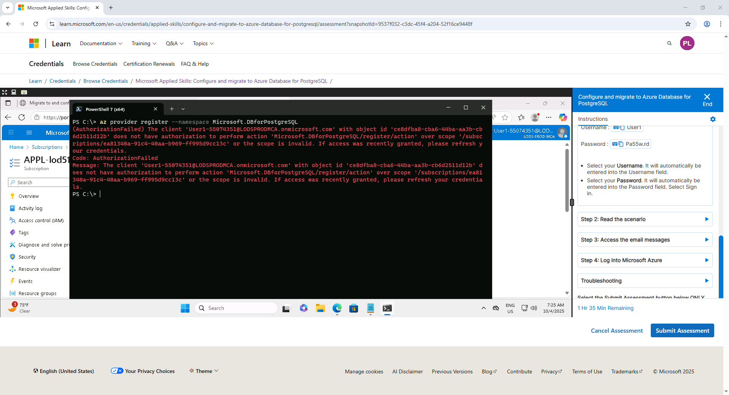Click the Microsoft logo in Learn header
The height and width of the screenshot is (395, 729).
[34, 43]
